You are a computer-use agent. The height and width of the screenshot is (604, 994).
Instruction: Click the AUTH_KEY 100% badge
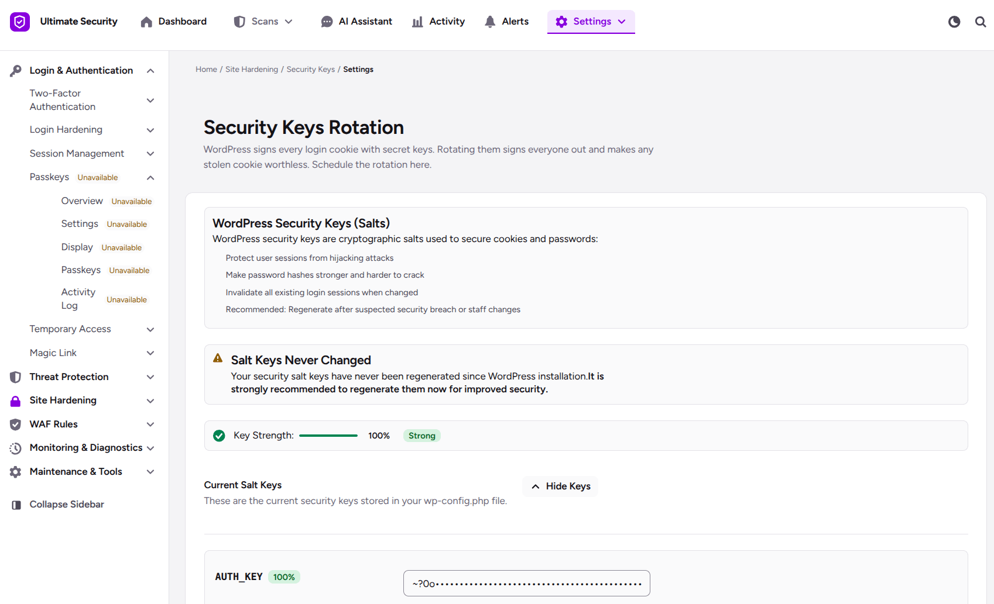284,577
